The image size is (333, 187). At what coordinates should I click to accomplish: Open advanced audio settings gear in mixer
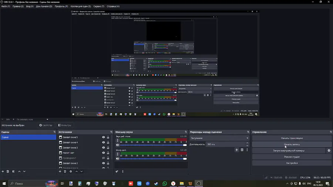tap(117, 171)
